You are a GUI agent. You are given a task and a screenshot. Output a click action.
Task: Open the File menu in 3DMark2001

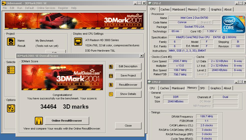pyautogui.click(x=5, y=8)
